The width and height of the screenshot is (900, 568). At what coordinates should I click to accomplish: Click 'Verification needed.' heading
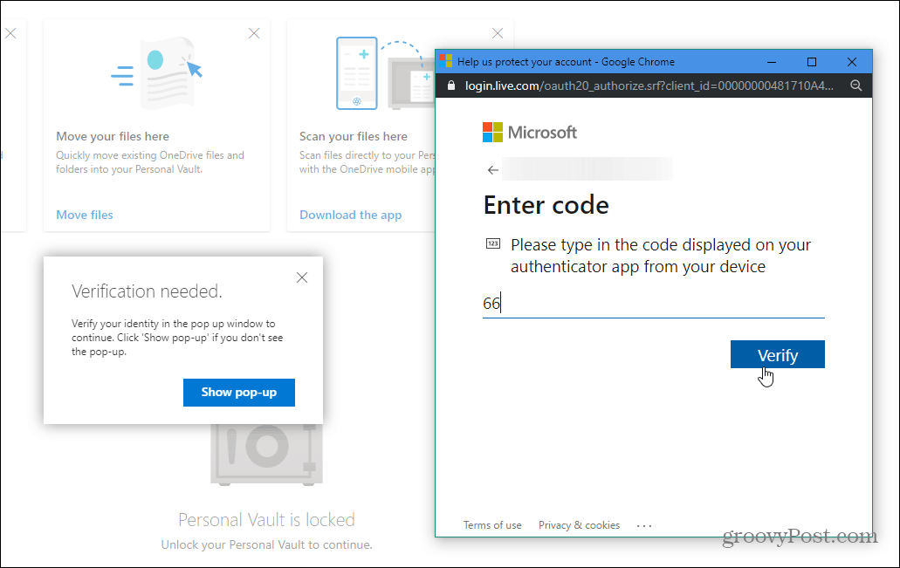tap(147, 291)
